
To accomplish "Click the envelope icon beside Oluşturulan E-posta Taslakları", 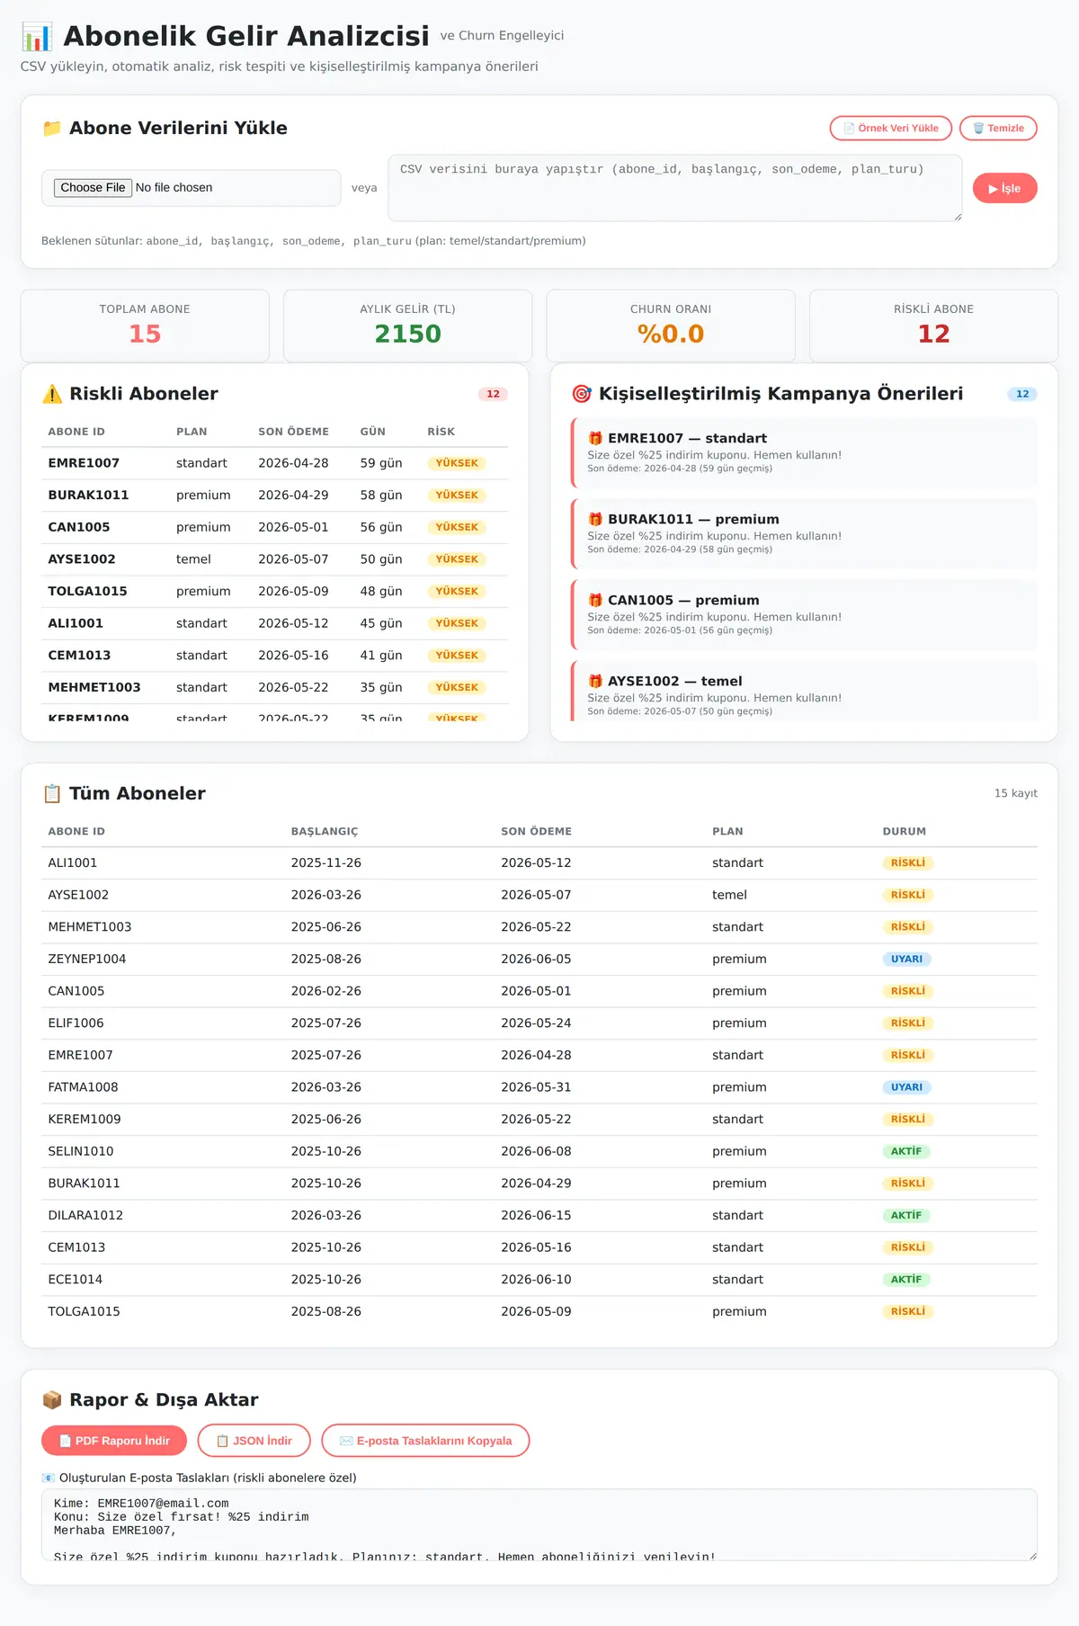I will point(49,1478).
